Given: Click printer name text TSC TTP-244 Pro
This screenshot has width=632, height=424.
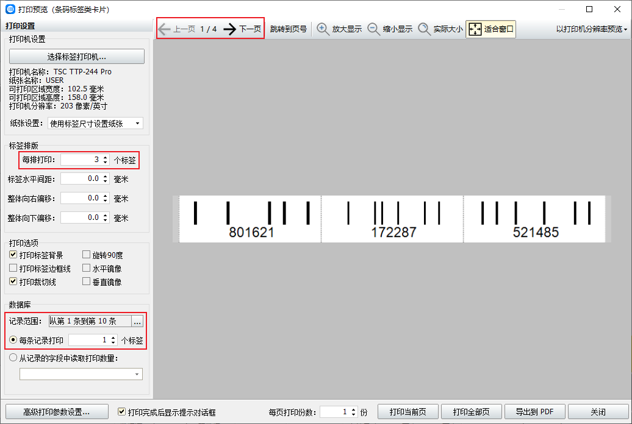Looking at the screenshot, I should [82, 72].
